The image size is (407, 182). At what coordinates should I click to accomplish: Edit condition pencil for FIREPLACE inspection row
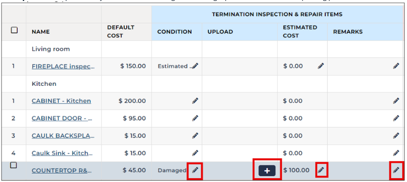pyautogui.click(x=195, y=66)
